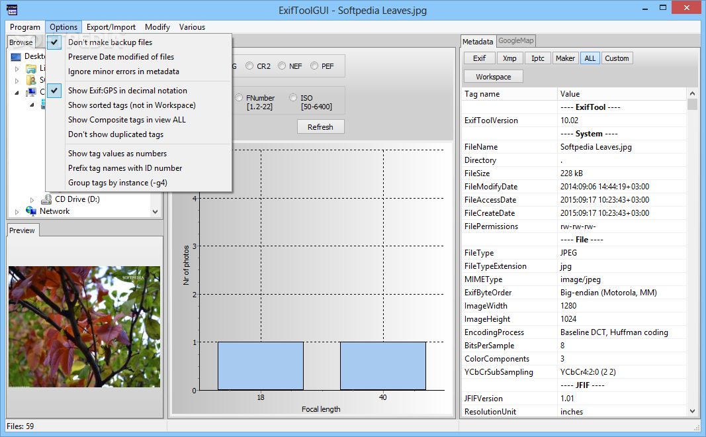Click the ALL metadata button

[590, 58]
